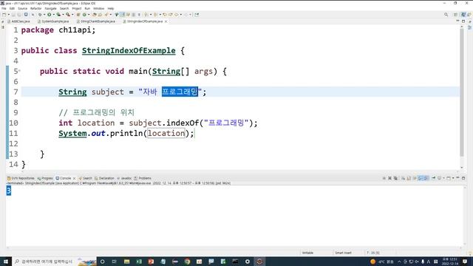The width and height of the screenshot is (473, 266).
Task: Open the taskbar notification center icon
Action: click(x=465, y=262)
